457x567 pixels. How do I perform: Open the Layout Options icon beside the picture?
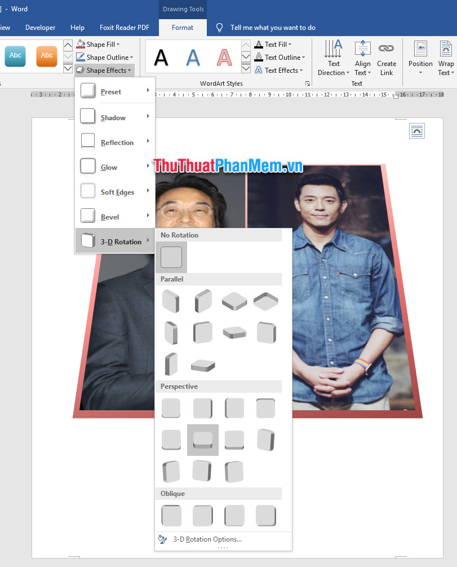pyautogui.click(x=417, y=131)
